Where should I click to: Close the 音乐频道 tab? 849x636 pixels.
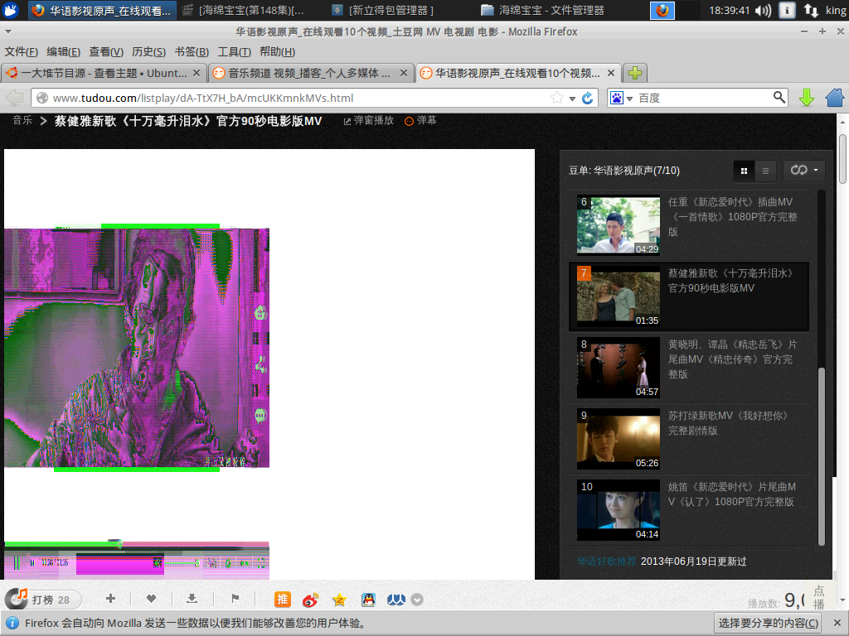pos(404,73)
